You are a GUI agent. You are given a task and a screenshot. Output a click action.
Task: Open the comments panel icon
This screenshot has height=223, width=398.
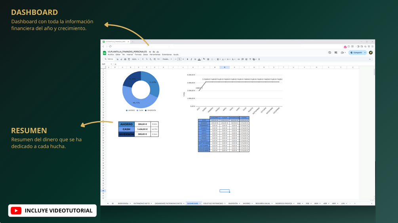point(336,52)
